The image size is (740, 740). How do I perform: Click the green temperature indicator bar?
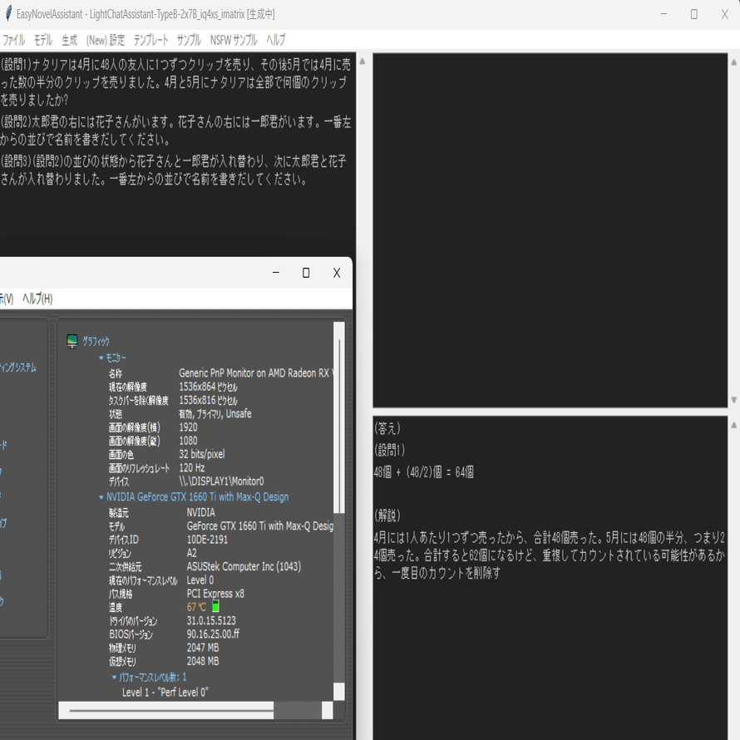[x=215, y=606]
